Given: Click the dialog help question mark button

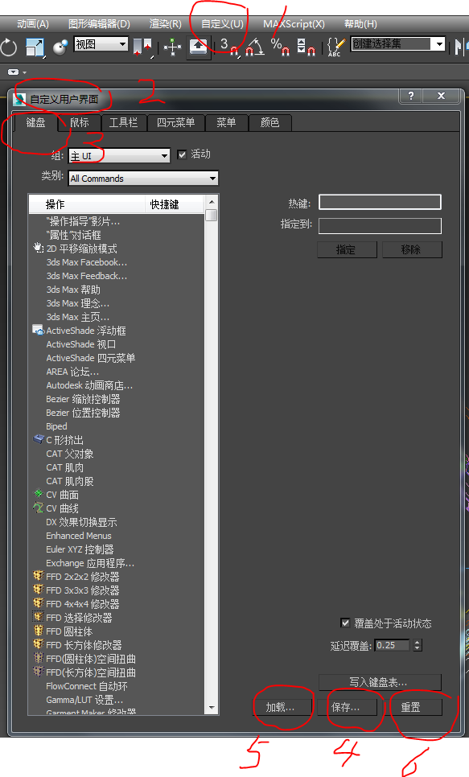Looking at the screenshot, I should pos(410,96).
